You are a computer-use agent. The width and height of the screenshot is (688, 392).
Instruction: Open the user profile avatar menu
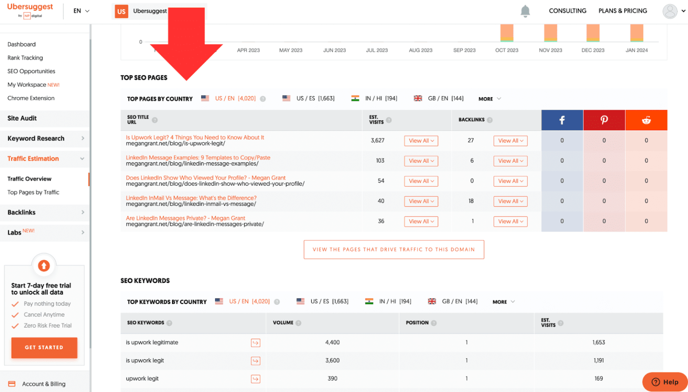click(x=670, y=11)
